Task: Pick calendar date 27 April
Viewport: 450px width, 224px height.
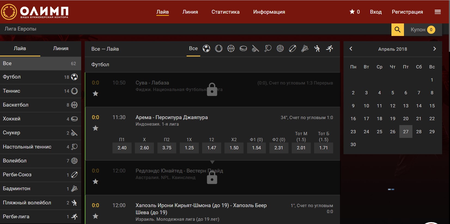Action: [x=406, y=132]
